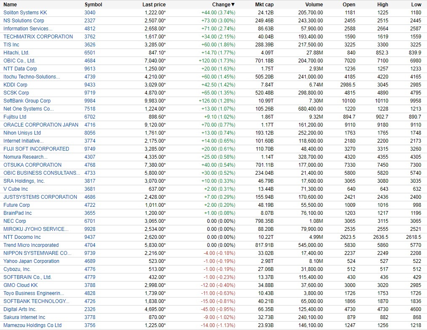The image size is (427, 330).
Task: Open ORACLE CORPORATION JAPAN link
Action: (41, 125)
